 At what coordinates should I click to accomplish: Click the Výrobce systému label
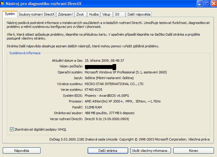70,84
